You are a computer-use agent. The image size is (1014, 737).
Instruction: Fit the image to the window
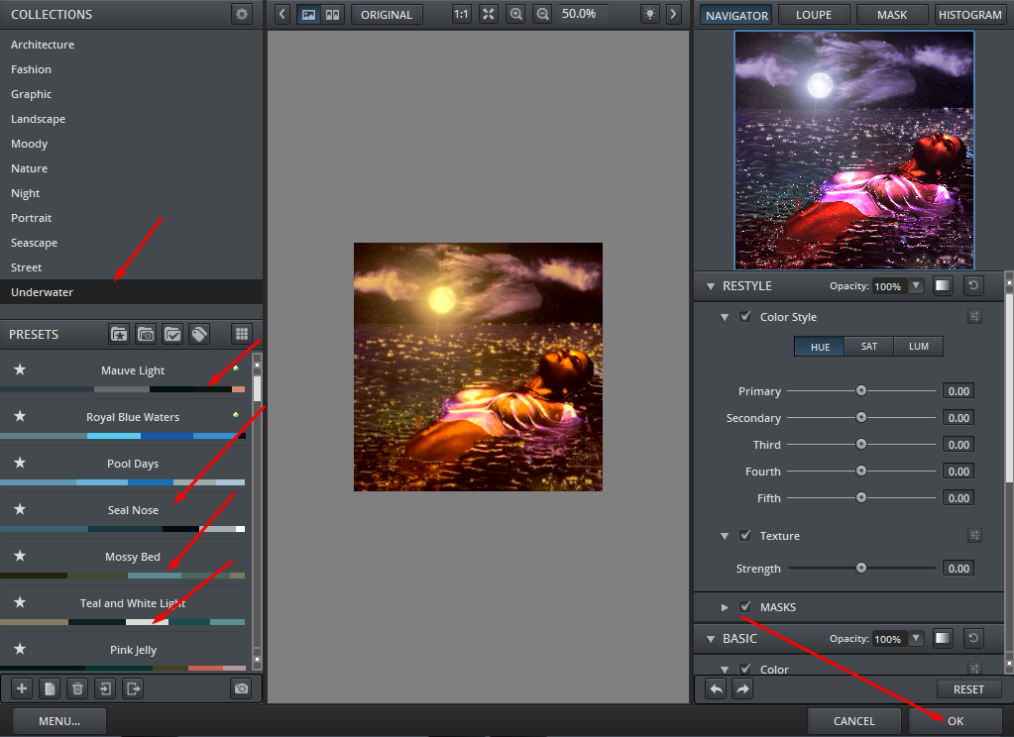coord(489,14)
